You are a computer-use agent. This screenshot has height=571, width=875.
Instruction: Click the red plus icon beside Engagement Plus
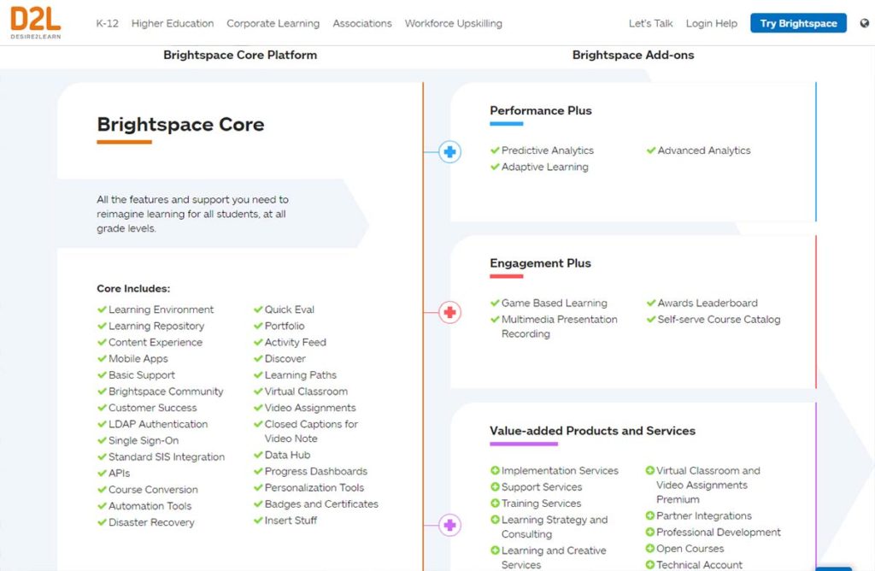(x=449, y=312)
